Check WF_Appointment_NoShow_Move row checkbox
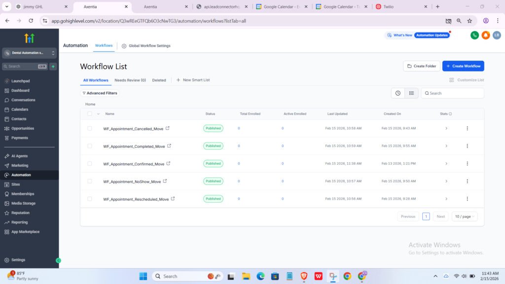 coord(90,181)
